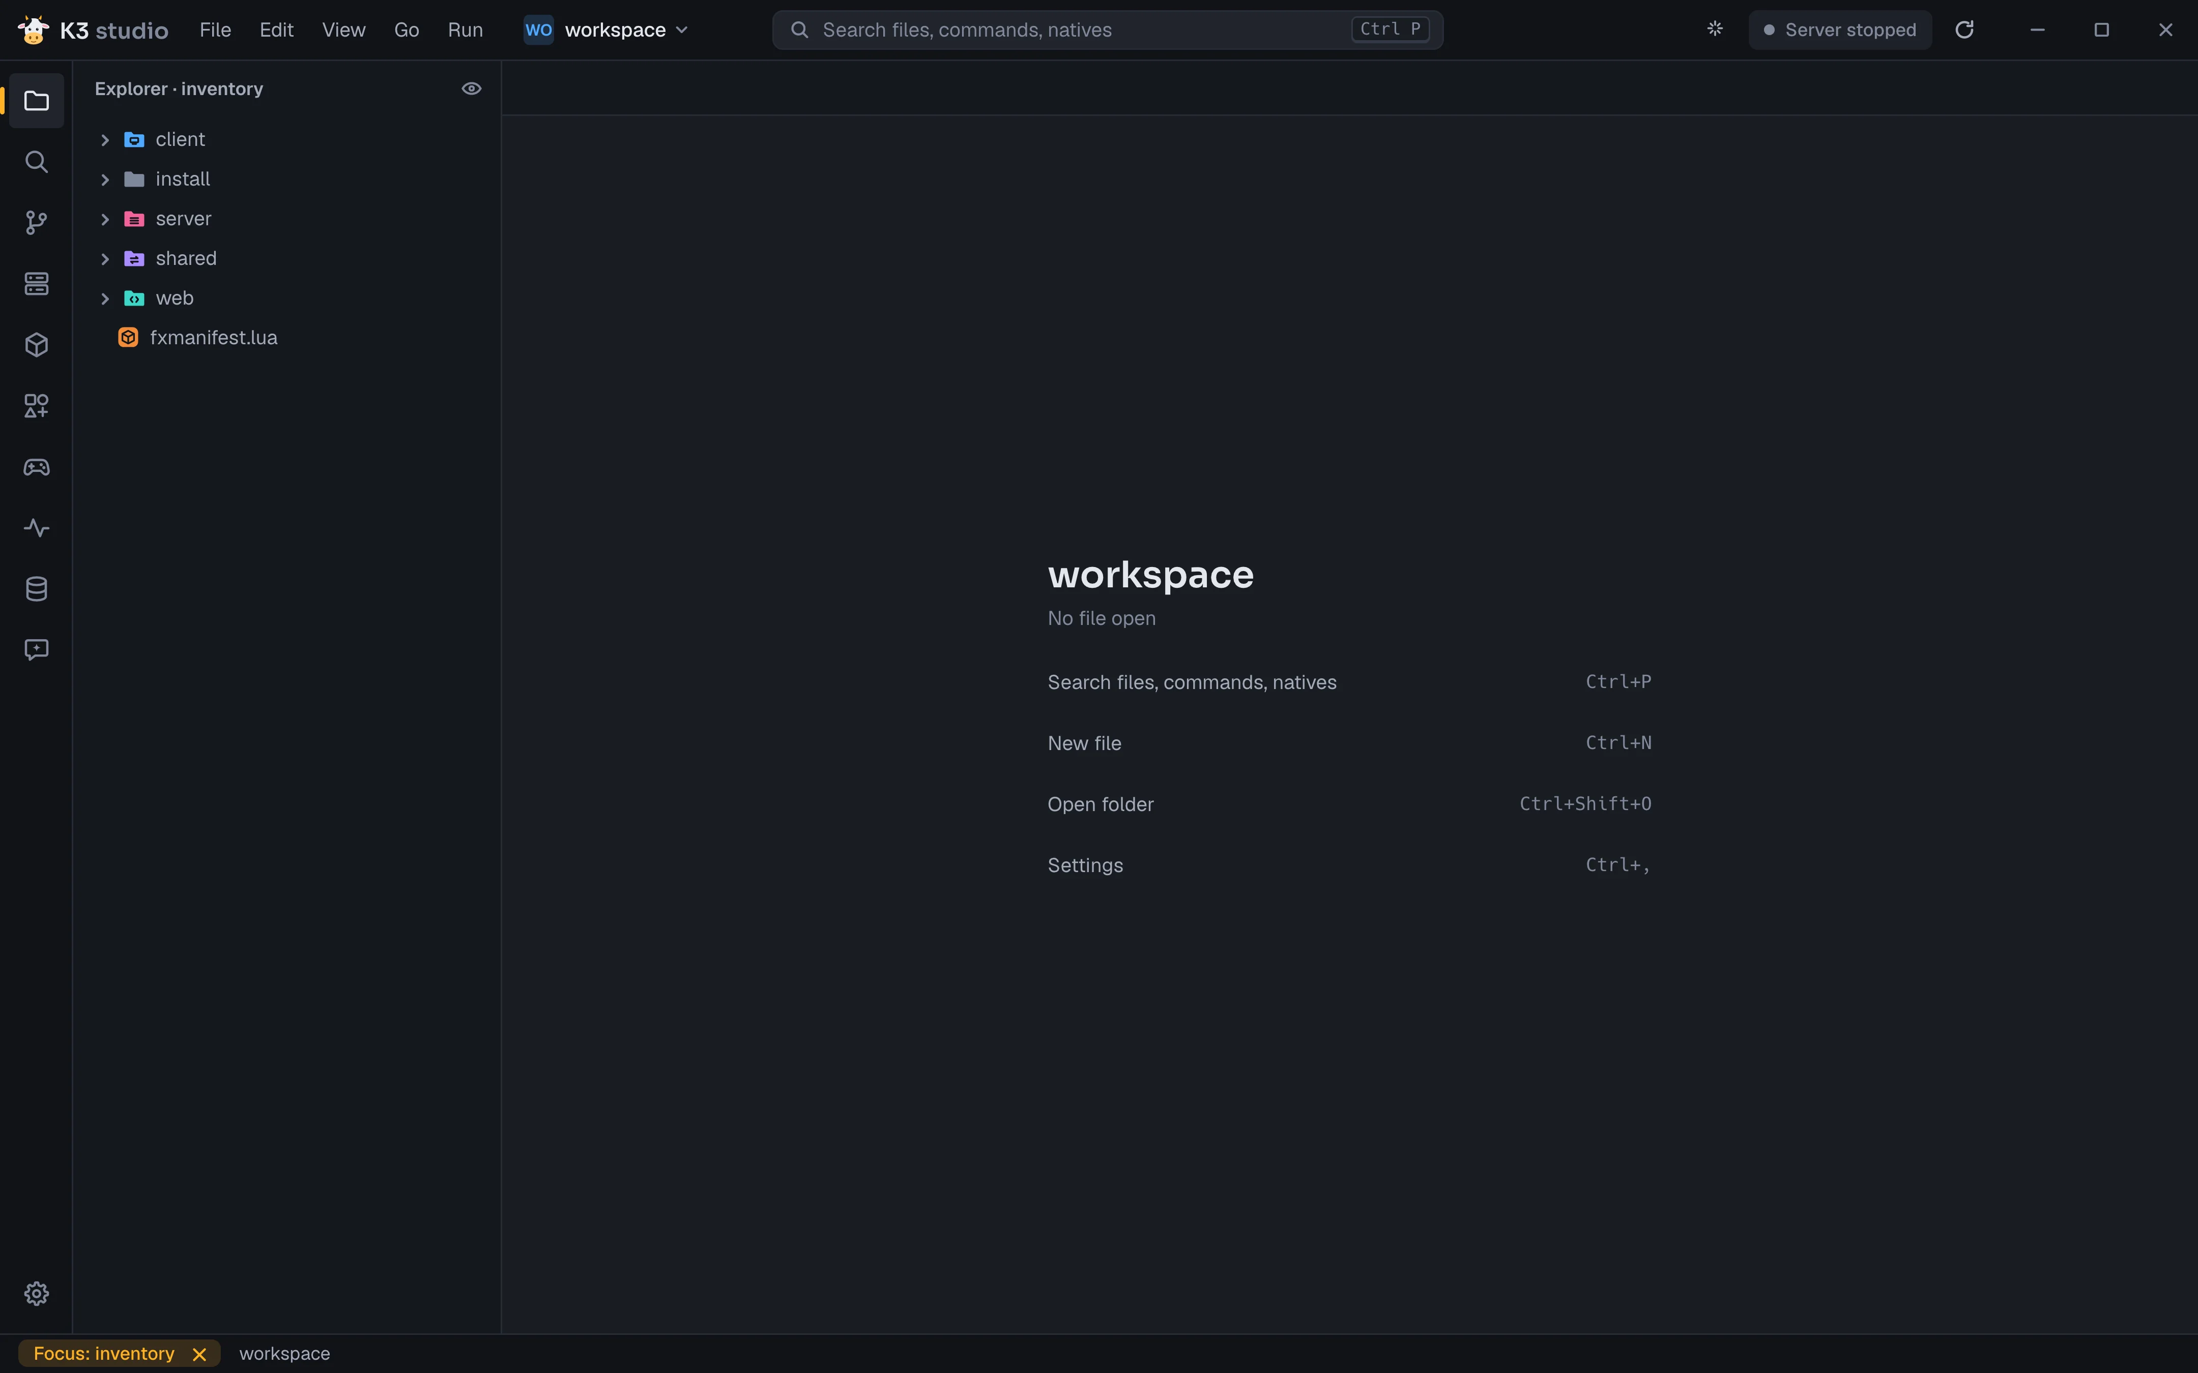Click the Server stopped status button
2198x1373 pixels.
coord(1840,30)
